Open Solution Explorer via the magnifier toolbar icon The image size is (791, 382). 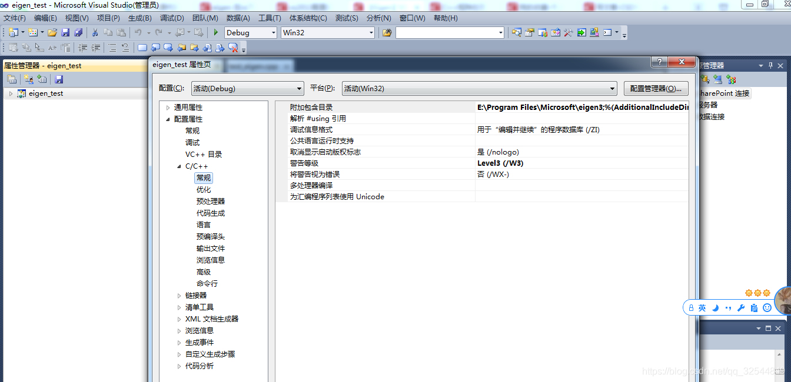coord(516,32)
